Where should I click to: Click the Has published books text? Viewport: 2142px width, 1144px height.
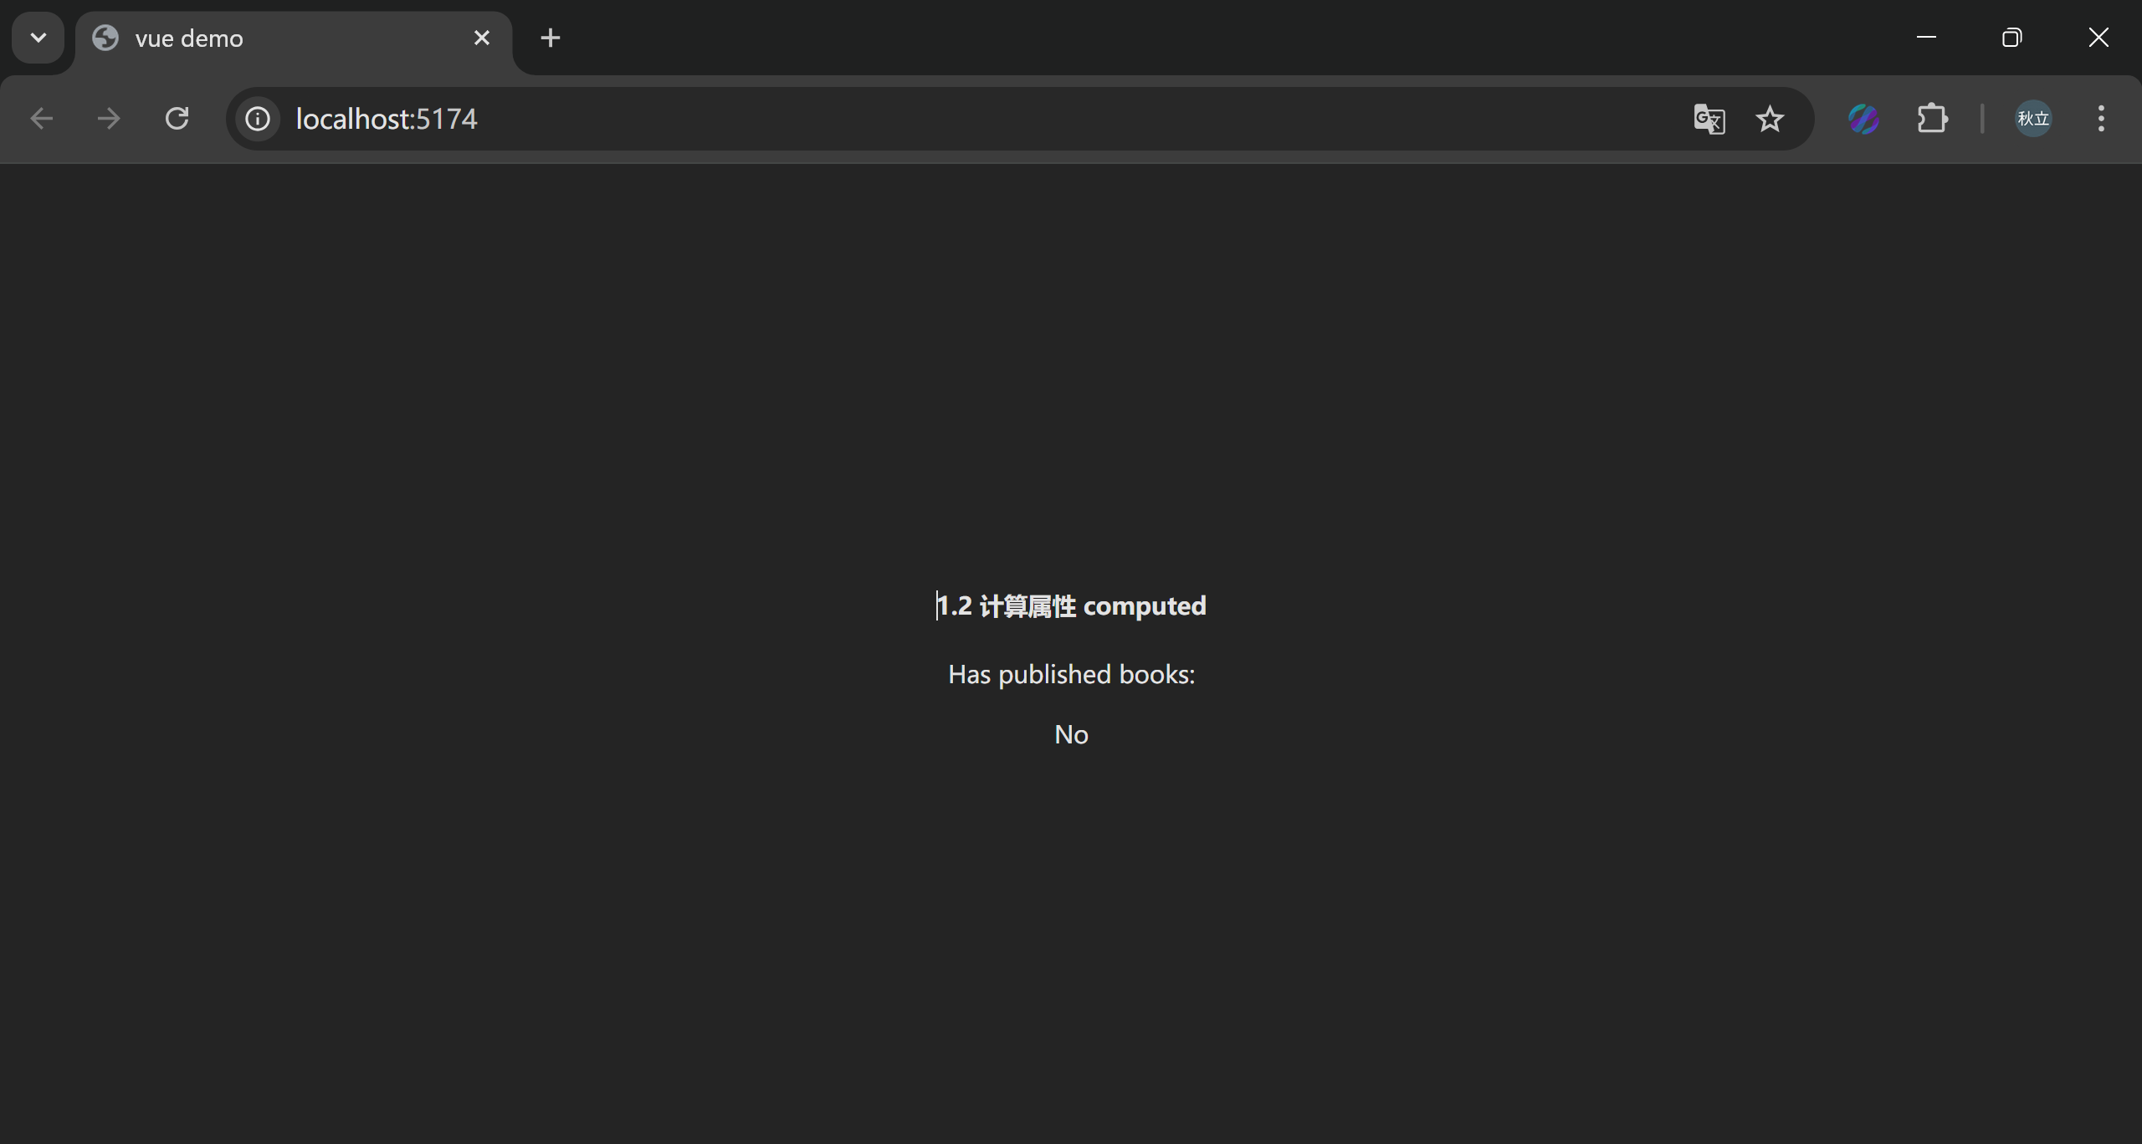1071,674
